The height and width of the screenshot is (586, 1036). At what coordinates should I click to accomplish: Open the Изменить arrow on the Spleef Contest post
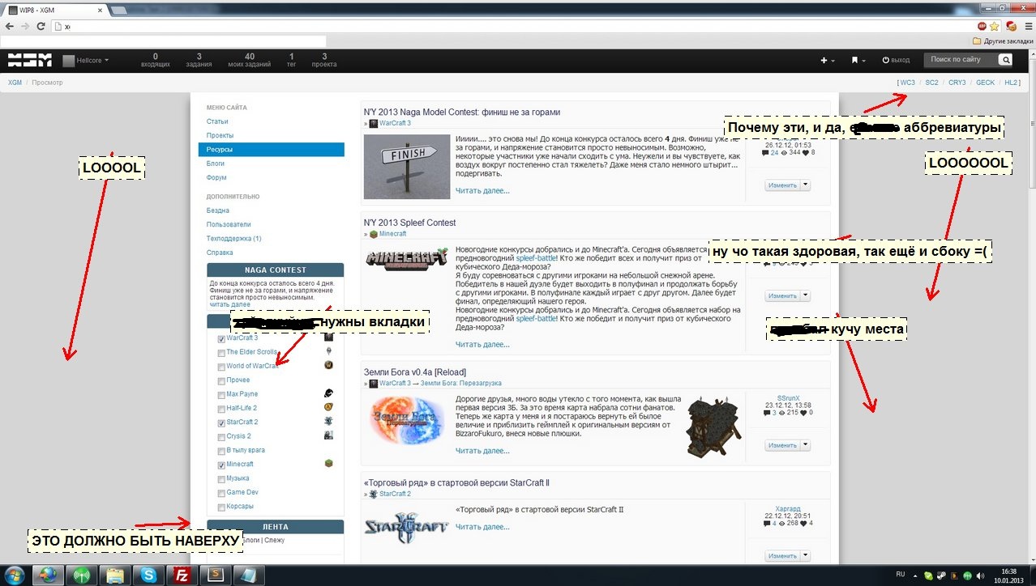806,295
